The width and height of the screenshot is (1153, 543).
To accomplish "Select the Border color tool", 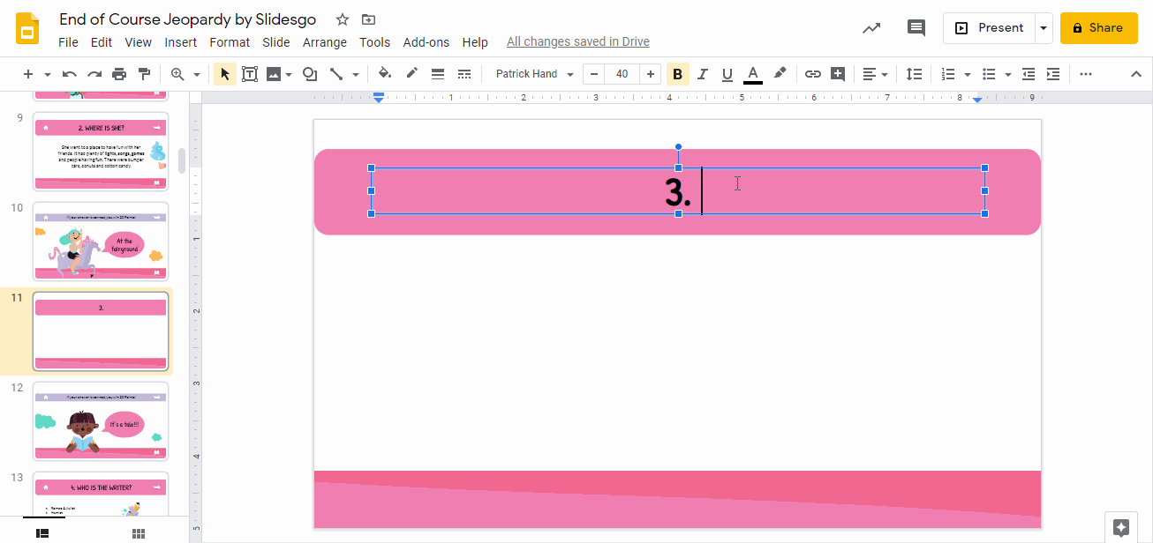I will pos(411,73).
